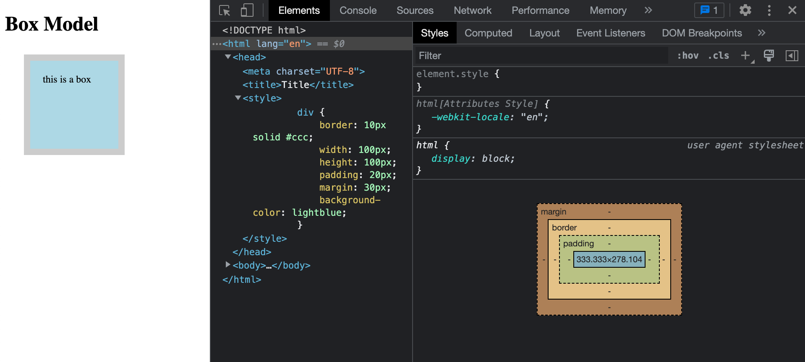This screenshot has height=362, width=805.
Task: Open the Memory tab
Action: (x=608, y=10)
